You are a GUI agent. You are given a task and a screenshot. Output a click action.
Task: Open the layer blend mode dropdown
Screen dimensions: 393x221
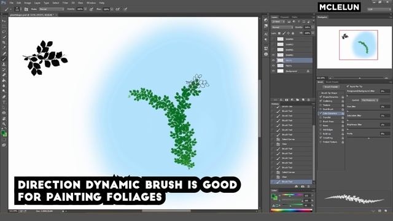point(282,27)
